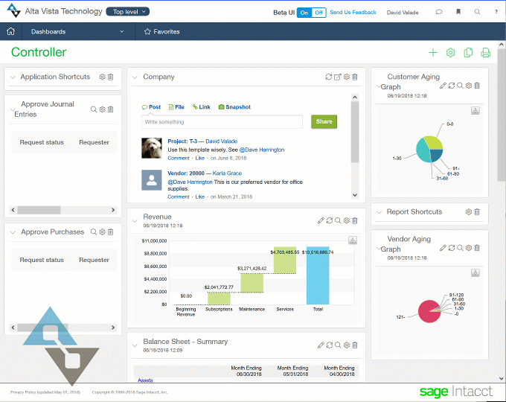Print the Controller dashboard

(x=485, y=53)
